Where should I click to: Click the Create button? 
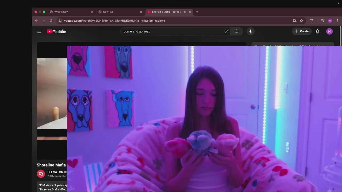pos(302,31)
